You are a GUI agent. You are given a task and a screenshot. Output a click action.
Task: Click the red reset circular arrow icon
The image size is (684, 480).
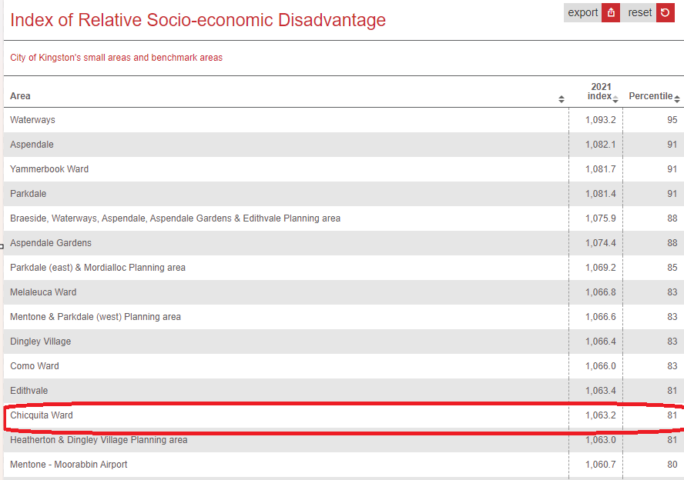666,12
